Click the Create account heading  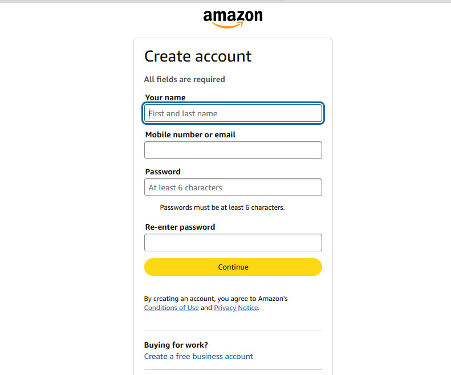click(x=198, y=56)
